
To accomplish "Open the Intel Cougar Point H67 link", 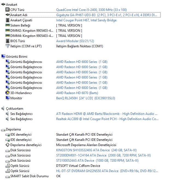I will pos(86,20).
